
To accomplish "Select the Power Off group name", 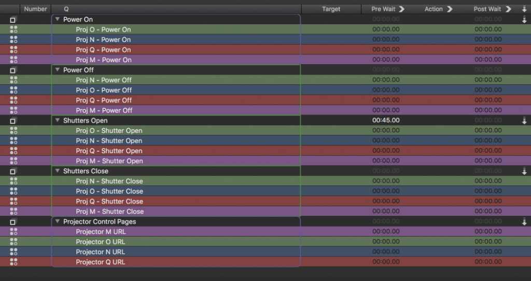I will point(78,70).
